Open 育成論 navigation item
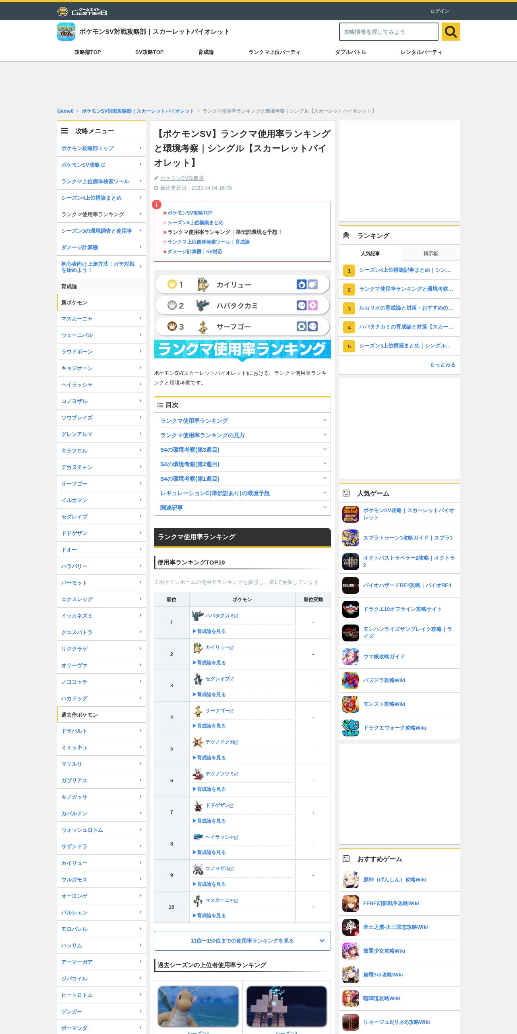 click(x=206, y=52)
